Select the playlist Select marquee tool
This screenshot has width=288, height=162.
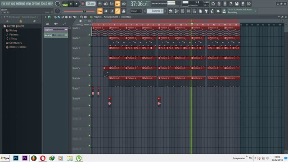tap(78, 17)
